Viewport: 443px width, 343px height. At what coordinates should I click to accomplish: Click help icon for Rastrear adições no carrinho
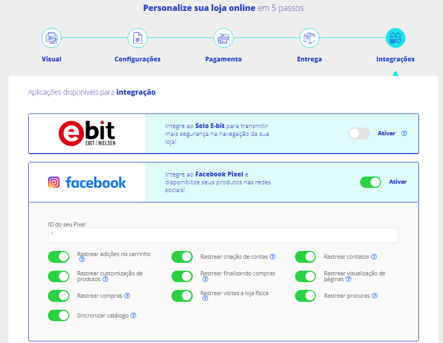(x=82, y=259)
